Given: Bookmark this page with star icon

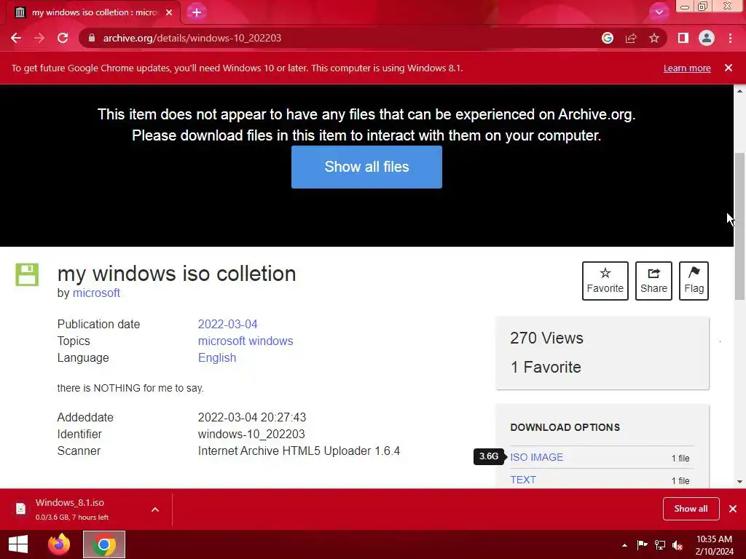Looking at the screenshot, I should tap(654, 38).
